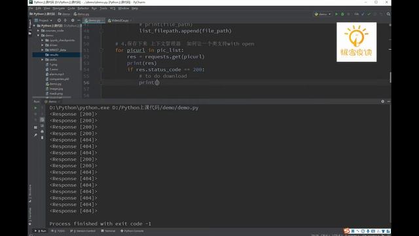Image resolution: width=419 pixels, height=236 pixels.
Task: Toggle scroll to end in Run output
Action: pyautogui.click(x=42, y=125)
